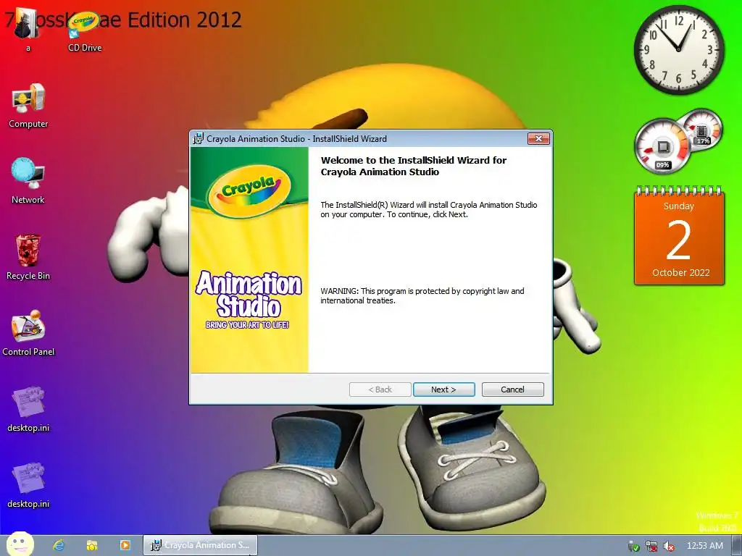Open the Start menu smiley button
This screenshot has height=556, width=742.
[20, 544]
